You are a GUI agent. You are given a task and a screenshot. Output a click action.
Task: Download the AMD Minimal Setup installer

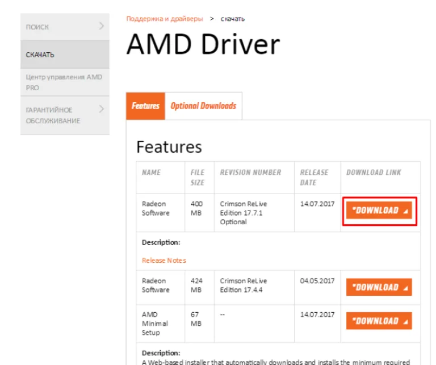click(379, 321)
